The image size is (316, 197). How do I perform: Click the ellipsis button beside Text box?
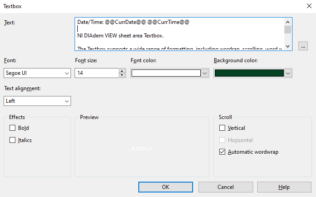click(x=303, y=46)
